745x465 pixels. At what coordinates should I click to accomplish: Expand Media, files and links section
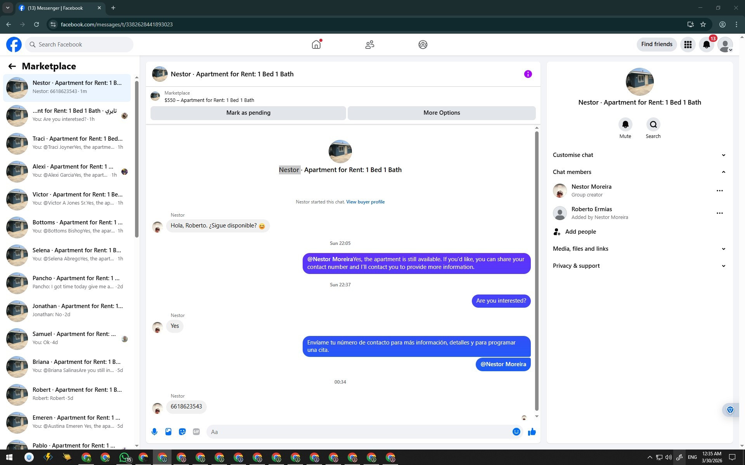click(x=639, y=249)
